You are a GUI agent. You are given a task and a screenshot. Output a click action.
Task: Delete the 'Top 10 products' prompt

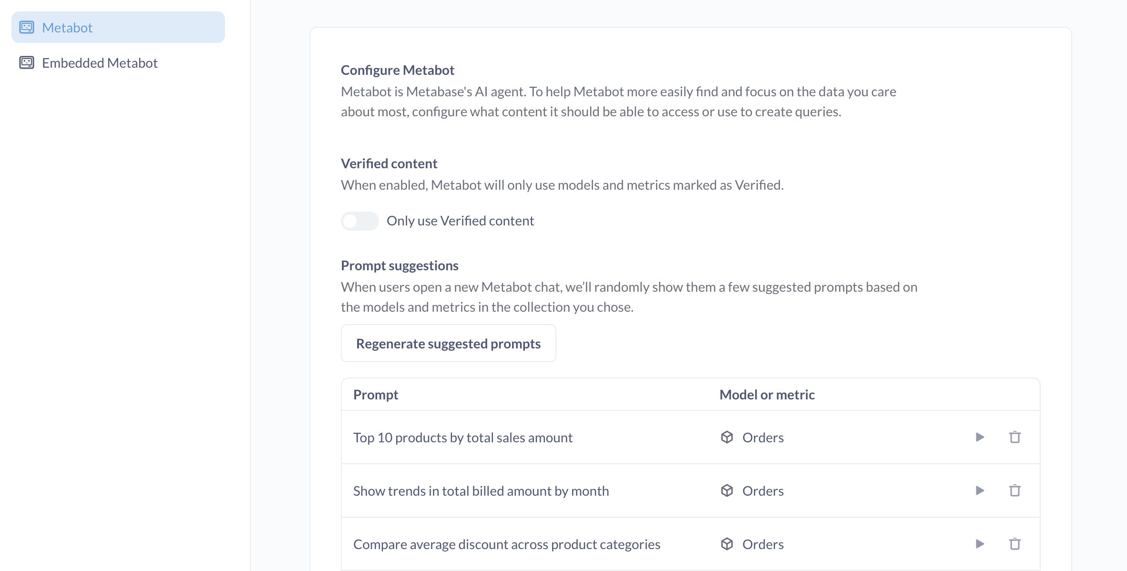pyautogui.click(x=1014, y=437)
